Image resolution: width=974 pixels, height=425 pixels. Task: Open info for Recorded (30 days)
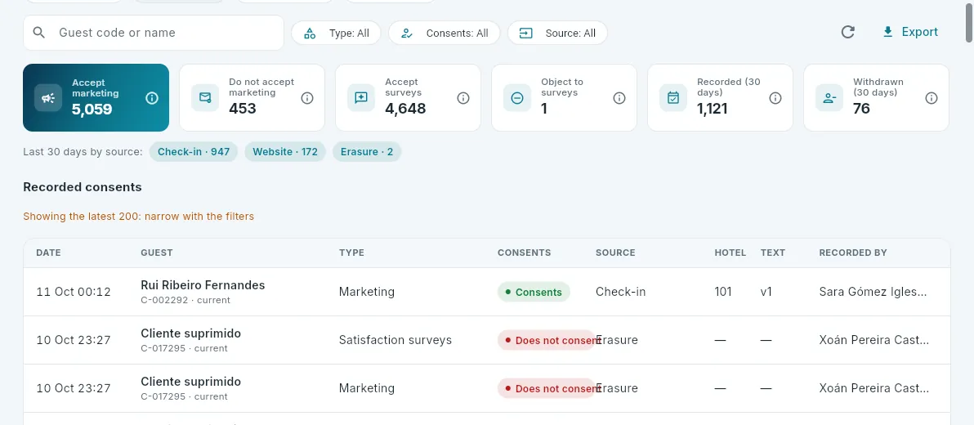(775, 97)
